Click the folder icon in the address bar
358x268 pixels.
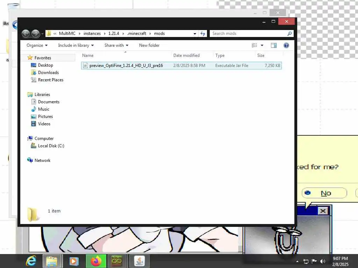pyautogui.click(x=49, y=33)
